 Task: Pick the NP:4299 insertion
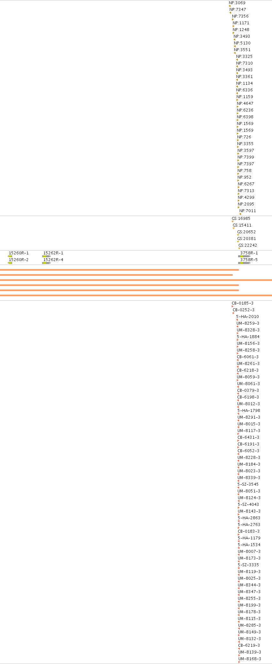click(x=238, y=201)
